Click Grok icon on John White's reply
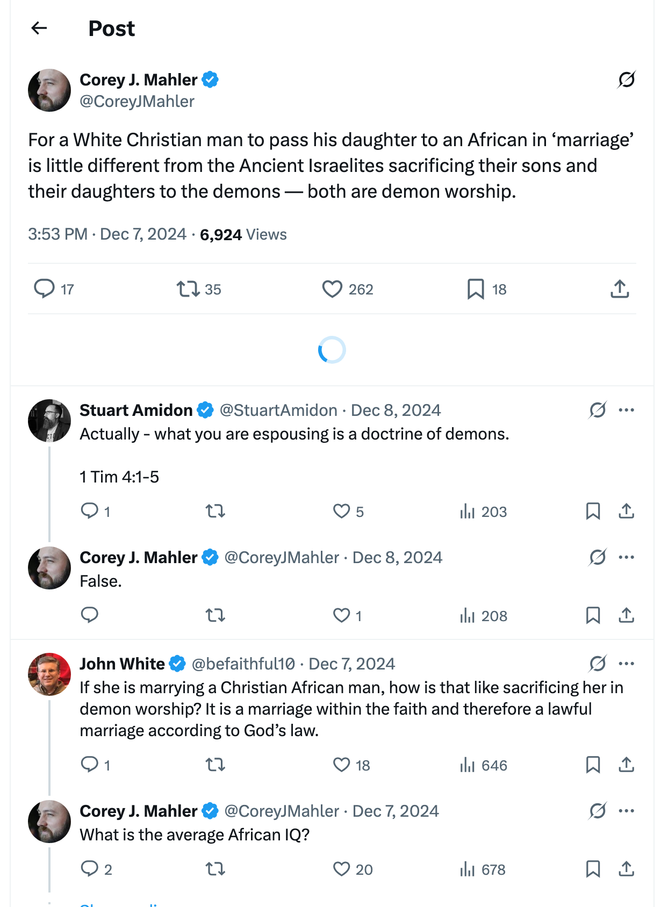Screen dimensions: 661x907 tap(598, 664)
